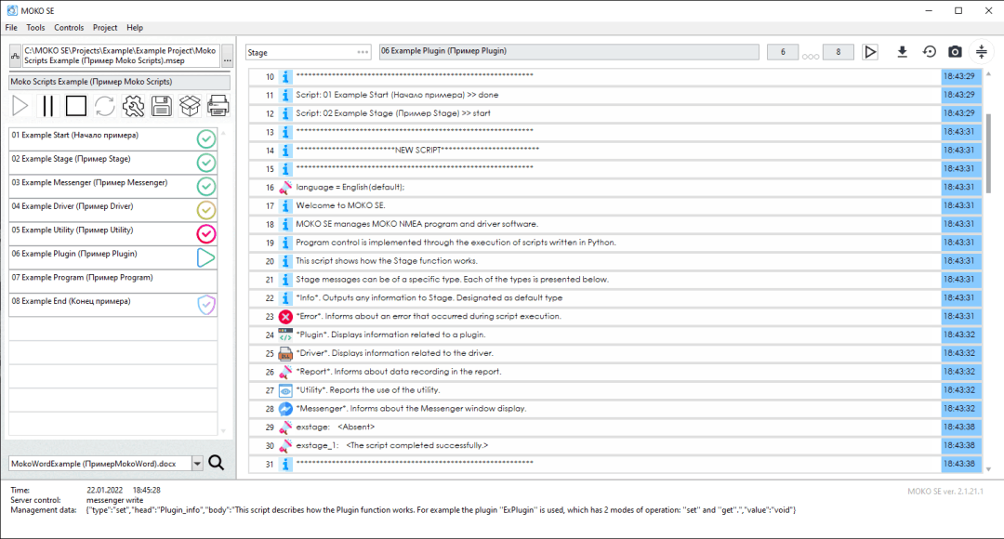Click the plugin code icon on row 24
Screen dimensions: 1004x539
285,335
